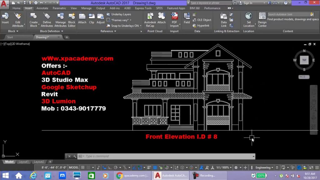320x180 pixels.
Task: Toggle snap mode in status bar
Action: click(x=88, y=167)
